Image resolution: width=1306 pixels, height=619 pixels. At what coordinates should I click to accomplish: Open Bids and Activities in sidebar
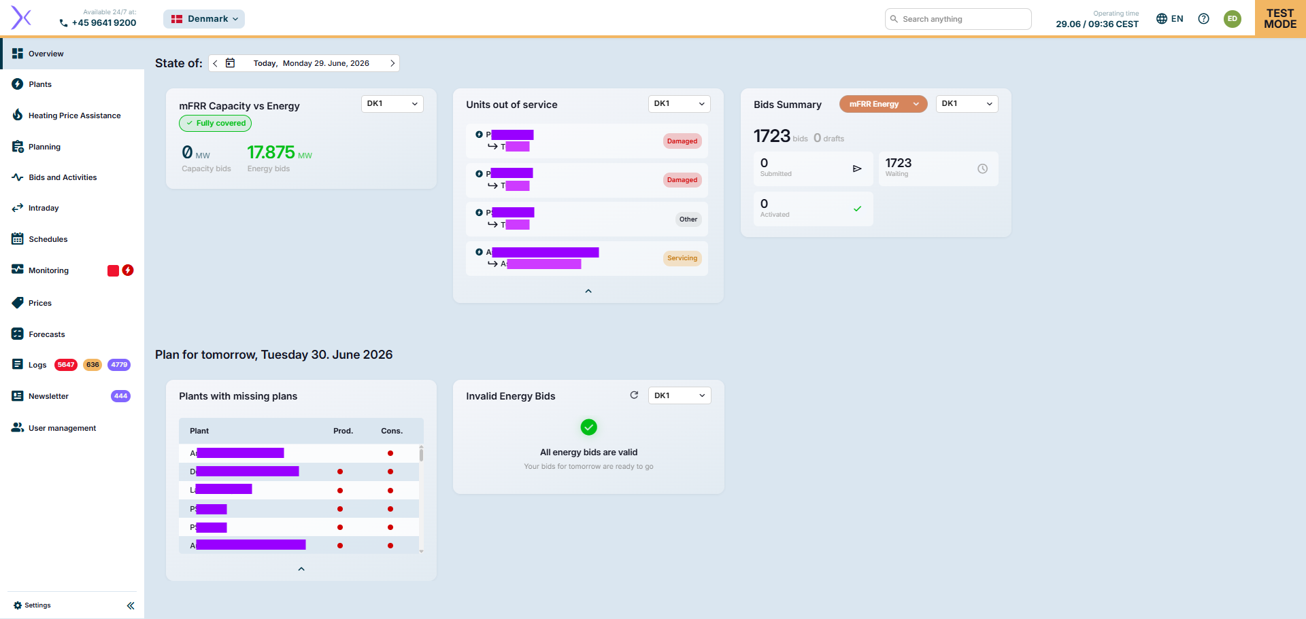(x=63, y=177)
